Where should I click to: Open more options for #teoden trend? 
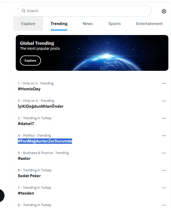[x=164, y=188]
